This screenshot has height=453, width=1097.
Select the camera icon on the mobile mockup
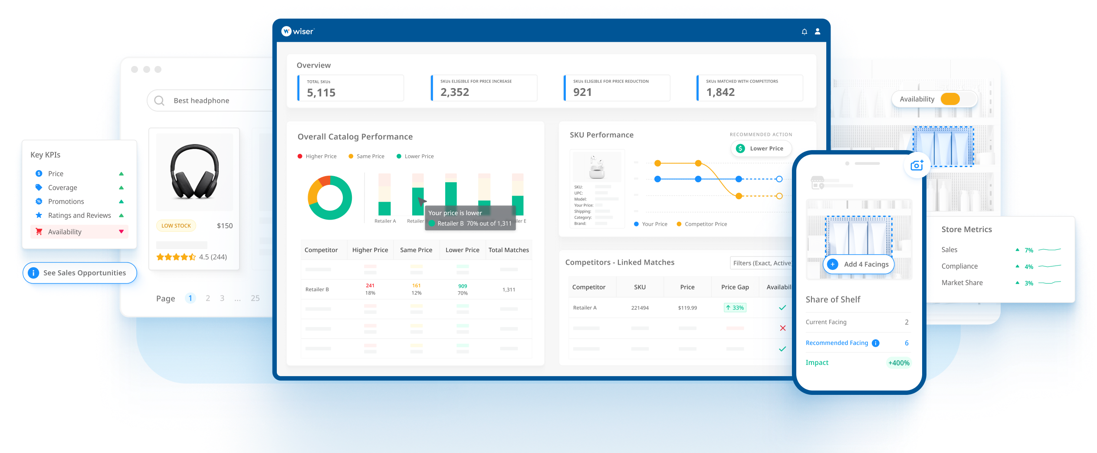[916, 165]
